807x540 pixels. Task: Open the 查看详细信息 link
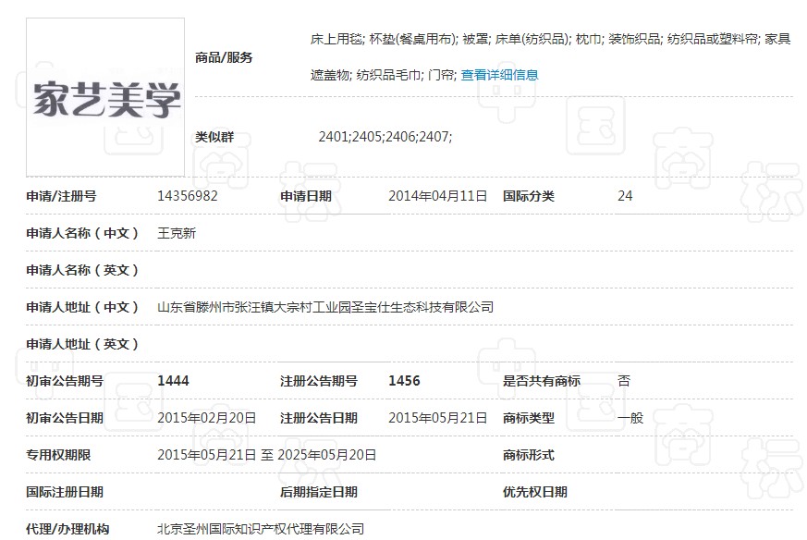click(499, 75)
